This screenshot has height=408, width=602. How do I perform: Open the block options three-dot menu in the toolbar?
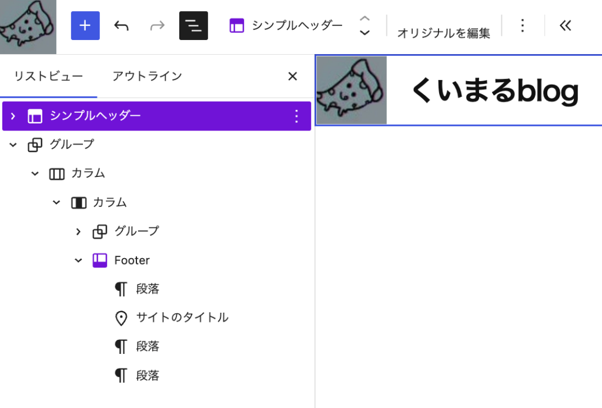[523, 26]
